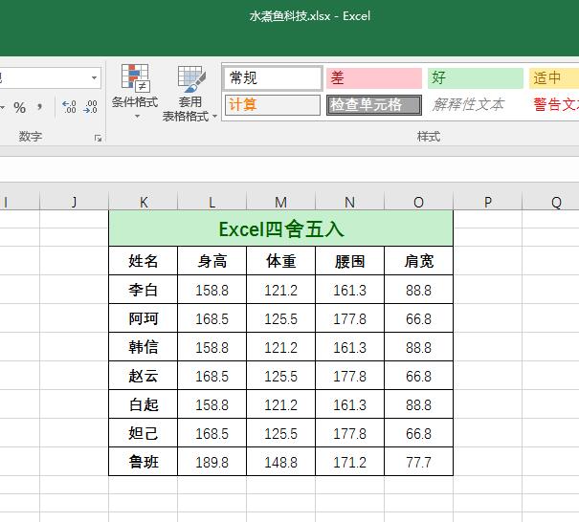Select 赵云's shoulder width cell 66.8

tap(419, 376)
